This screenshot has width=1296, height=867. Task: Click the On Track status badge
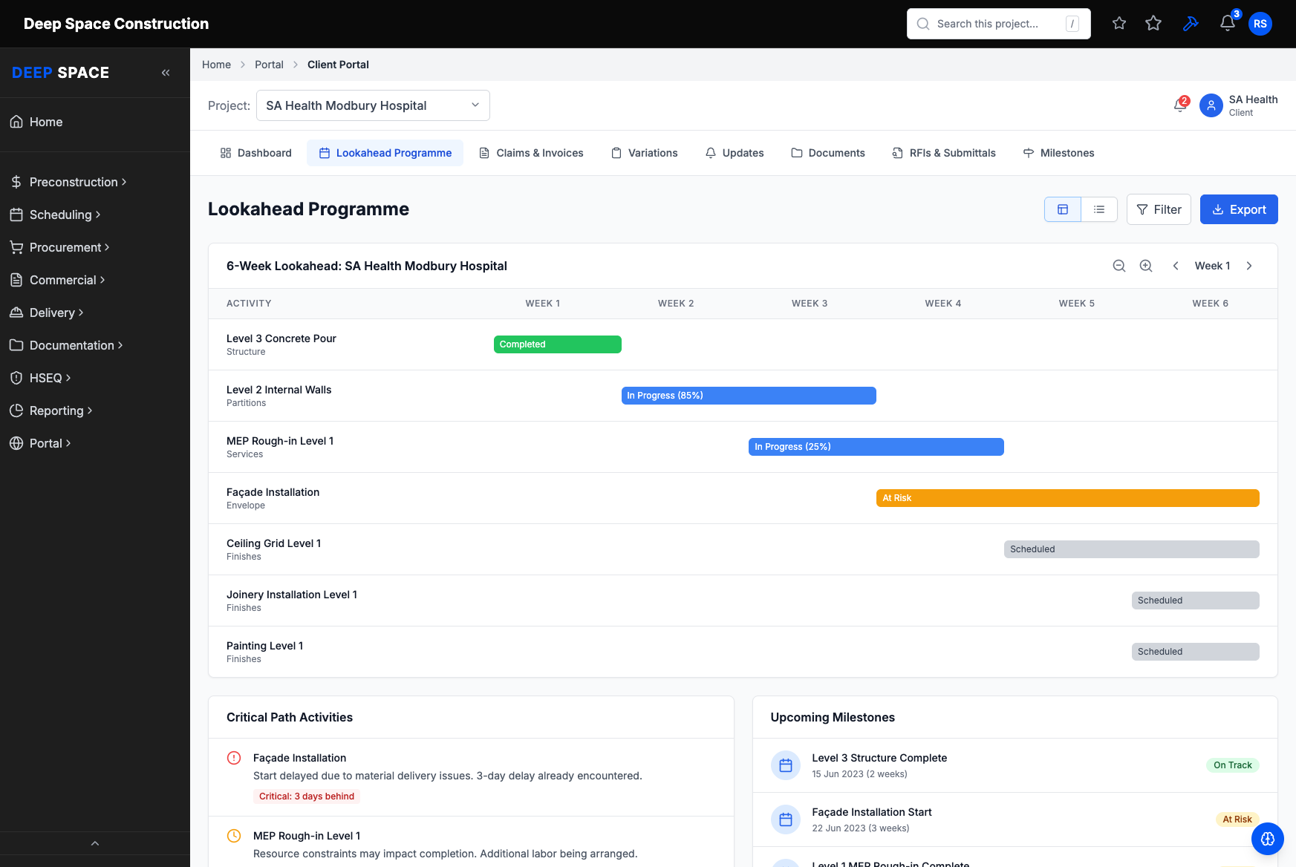point(1233,765)
